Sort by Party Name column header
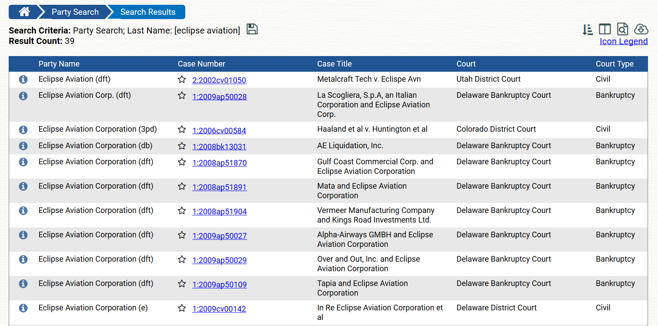 (59, 64)
